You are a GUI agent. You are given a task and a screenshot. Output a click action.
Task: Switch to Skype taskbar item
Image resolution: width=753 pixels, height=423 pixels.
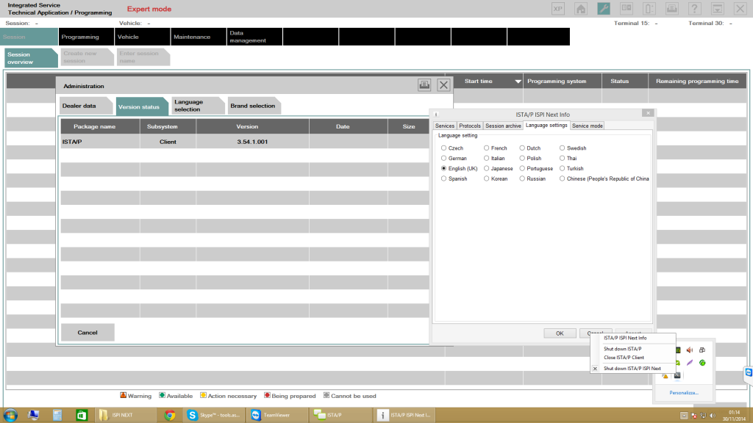coord(215,415)
